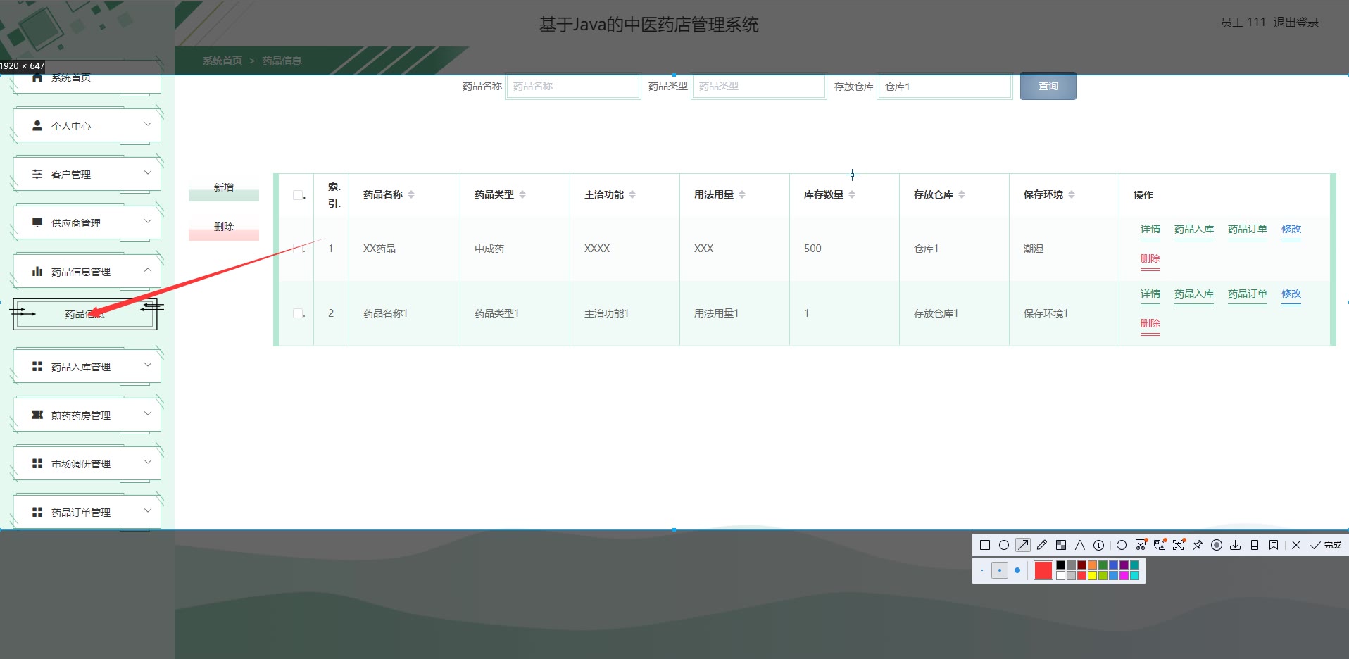Click the 退出登录 logout link
Viewport: 1349px width, 659px height.
(x=1295, y=23)
